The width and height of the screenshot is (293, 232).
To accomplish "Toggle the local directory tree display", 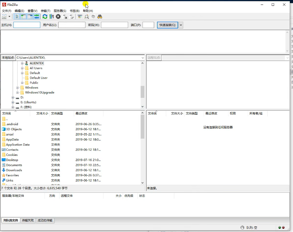I will (23, 17).
